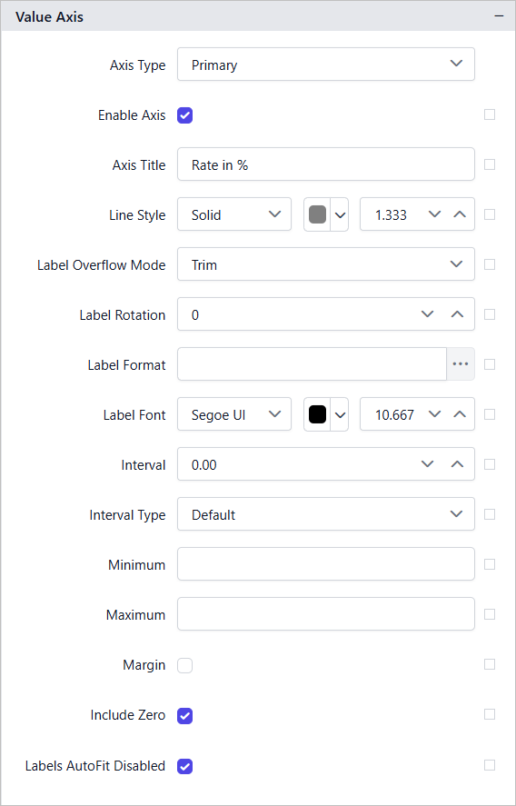Open the Axis Type dropdown
516x806 pixels.
click(x=326, y=65)
